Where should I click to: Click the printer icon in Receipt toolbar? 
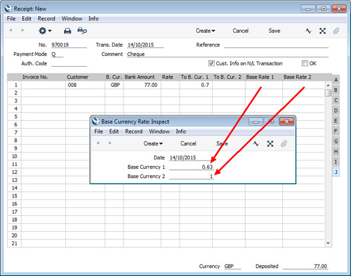point(67,31)
